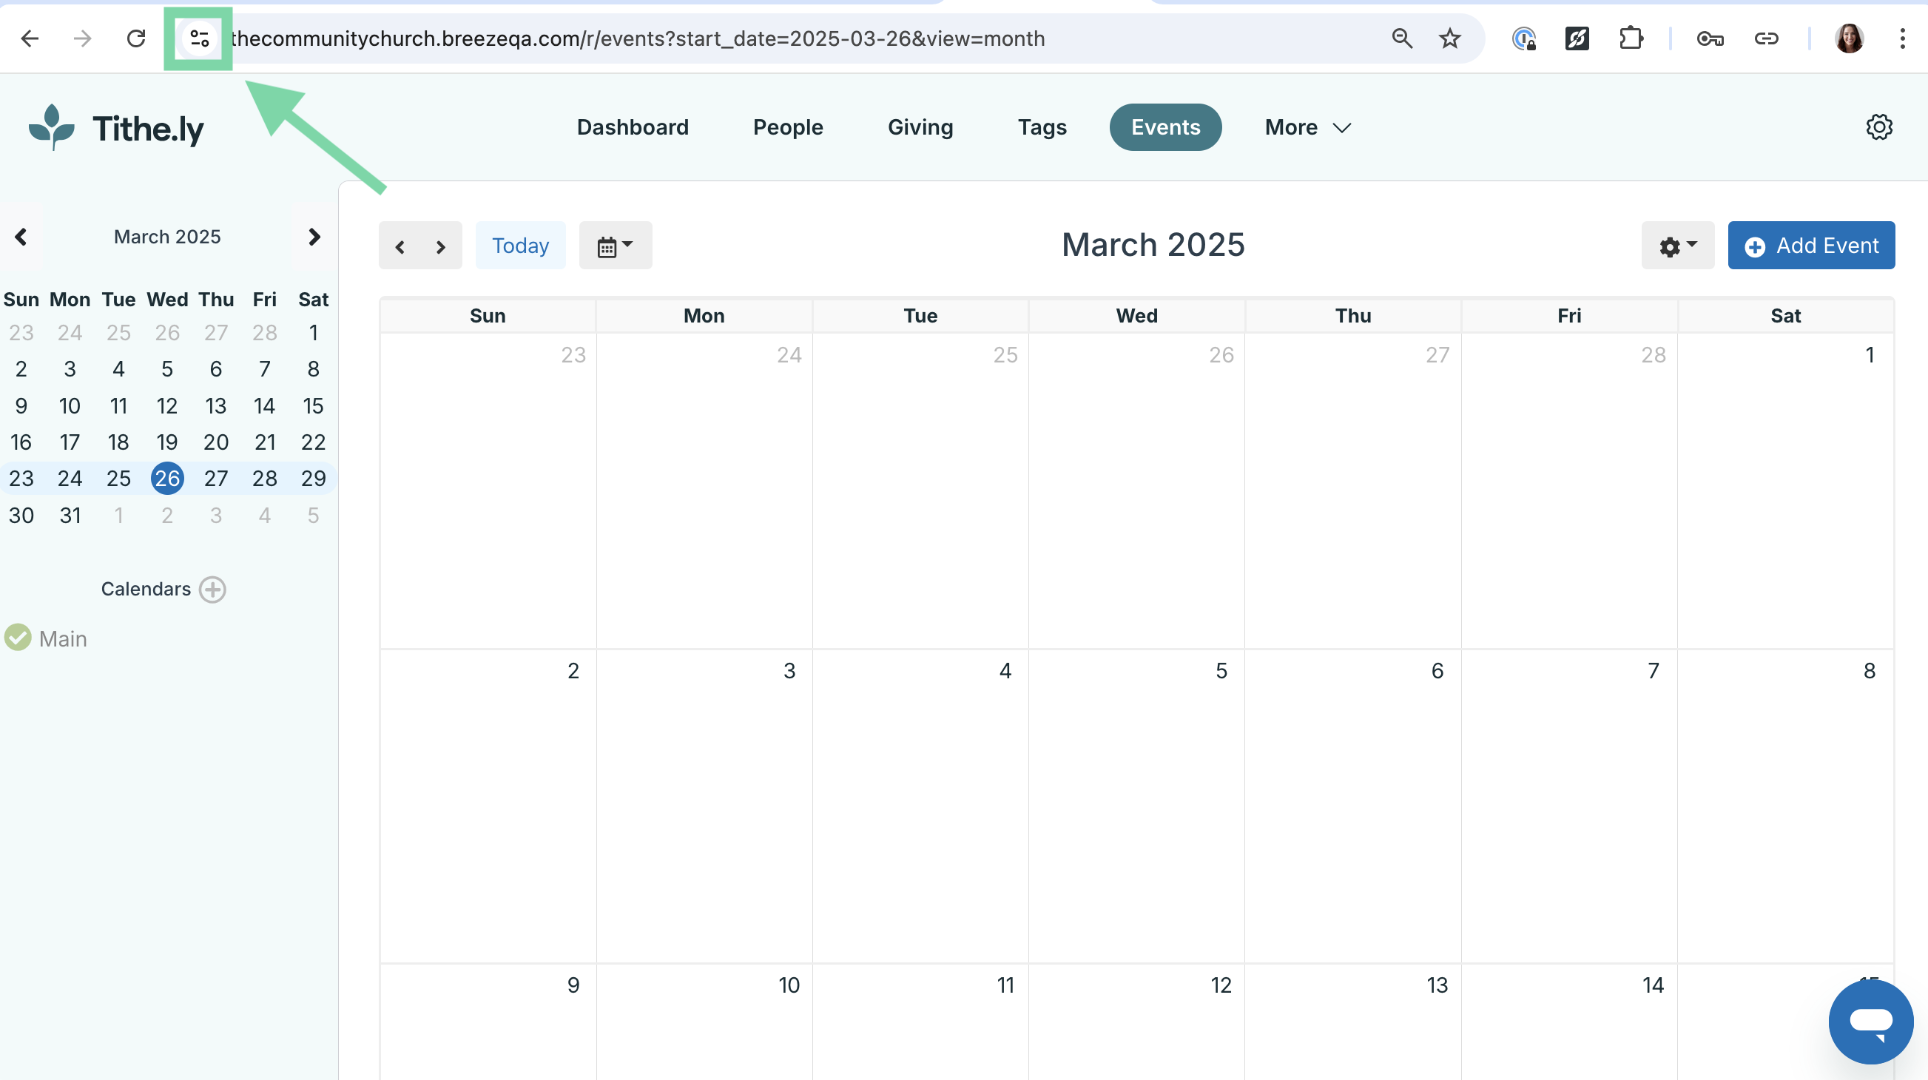Add a new calendar with plus icon
1928x1080 pixels.
[212, 590]
